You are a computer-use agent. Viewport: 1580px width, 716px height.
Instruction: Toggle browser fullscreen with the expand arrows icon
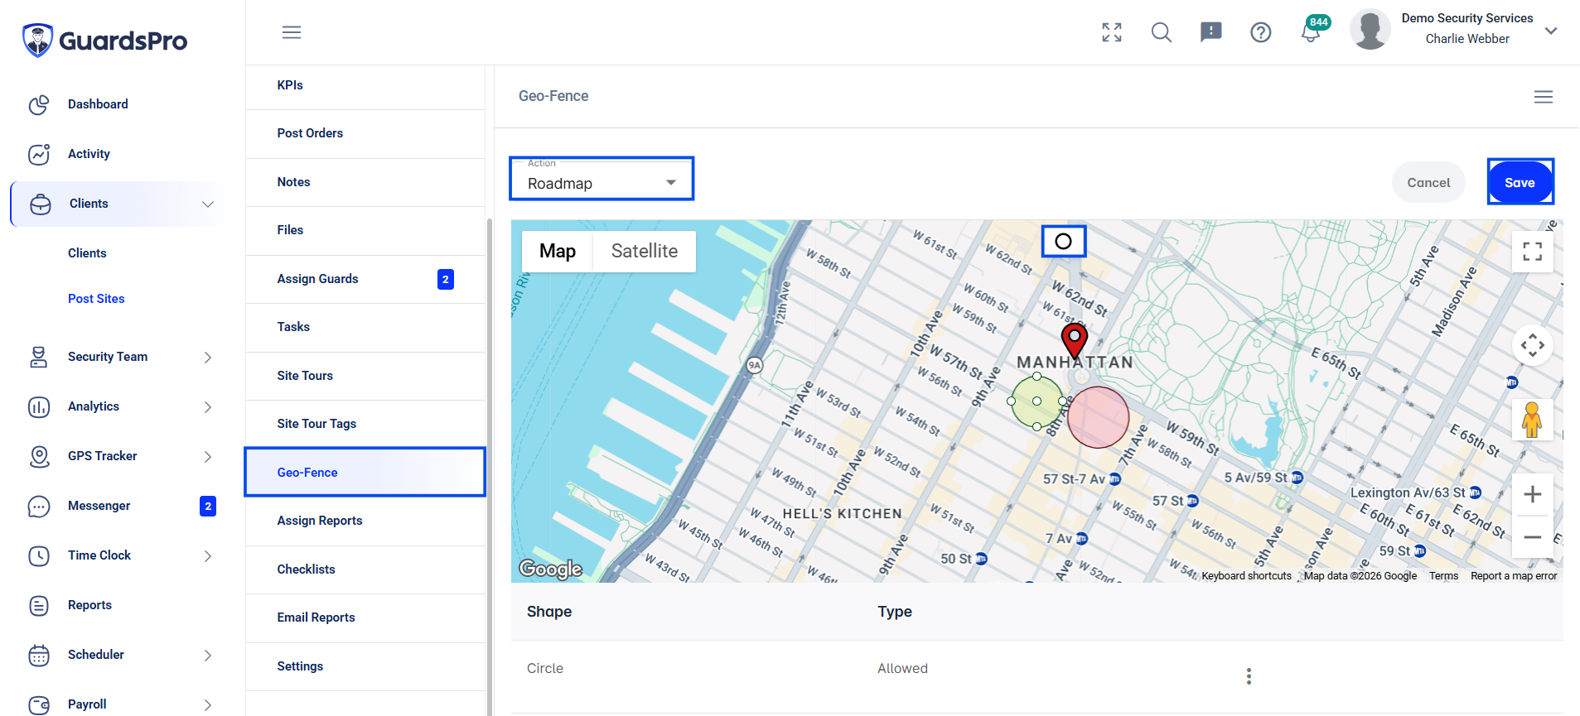[x=1112, y=32]
